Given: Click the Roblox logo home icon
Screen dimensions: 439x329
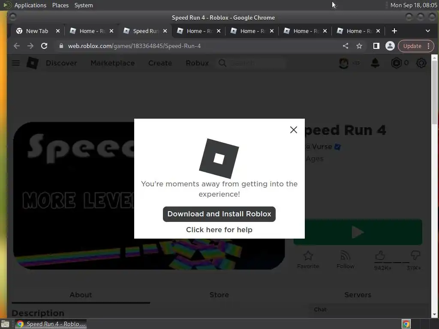Looking at the screenshot, I should pyautogui.click(x=33, y=63).
